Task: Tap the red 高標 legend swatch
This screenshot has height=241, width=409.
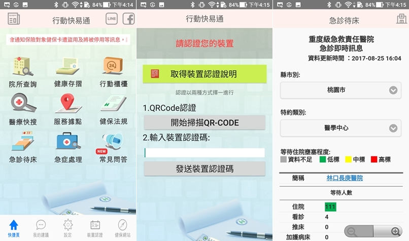Action: tap(374, 159)
